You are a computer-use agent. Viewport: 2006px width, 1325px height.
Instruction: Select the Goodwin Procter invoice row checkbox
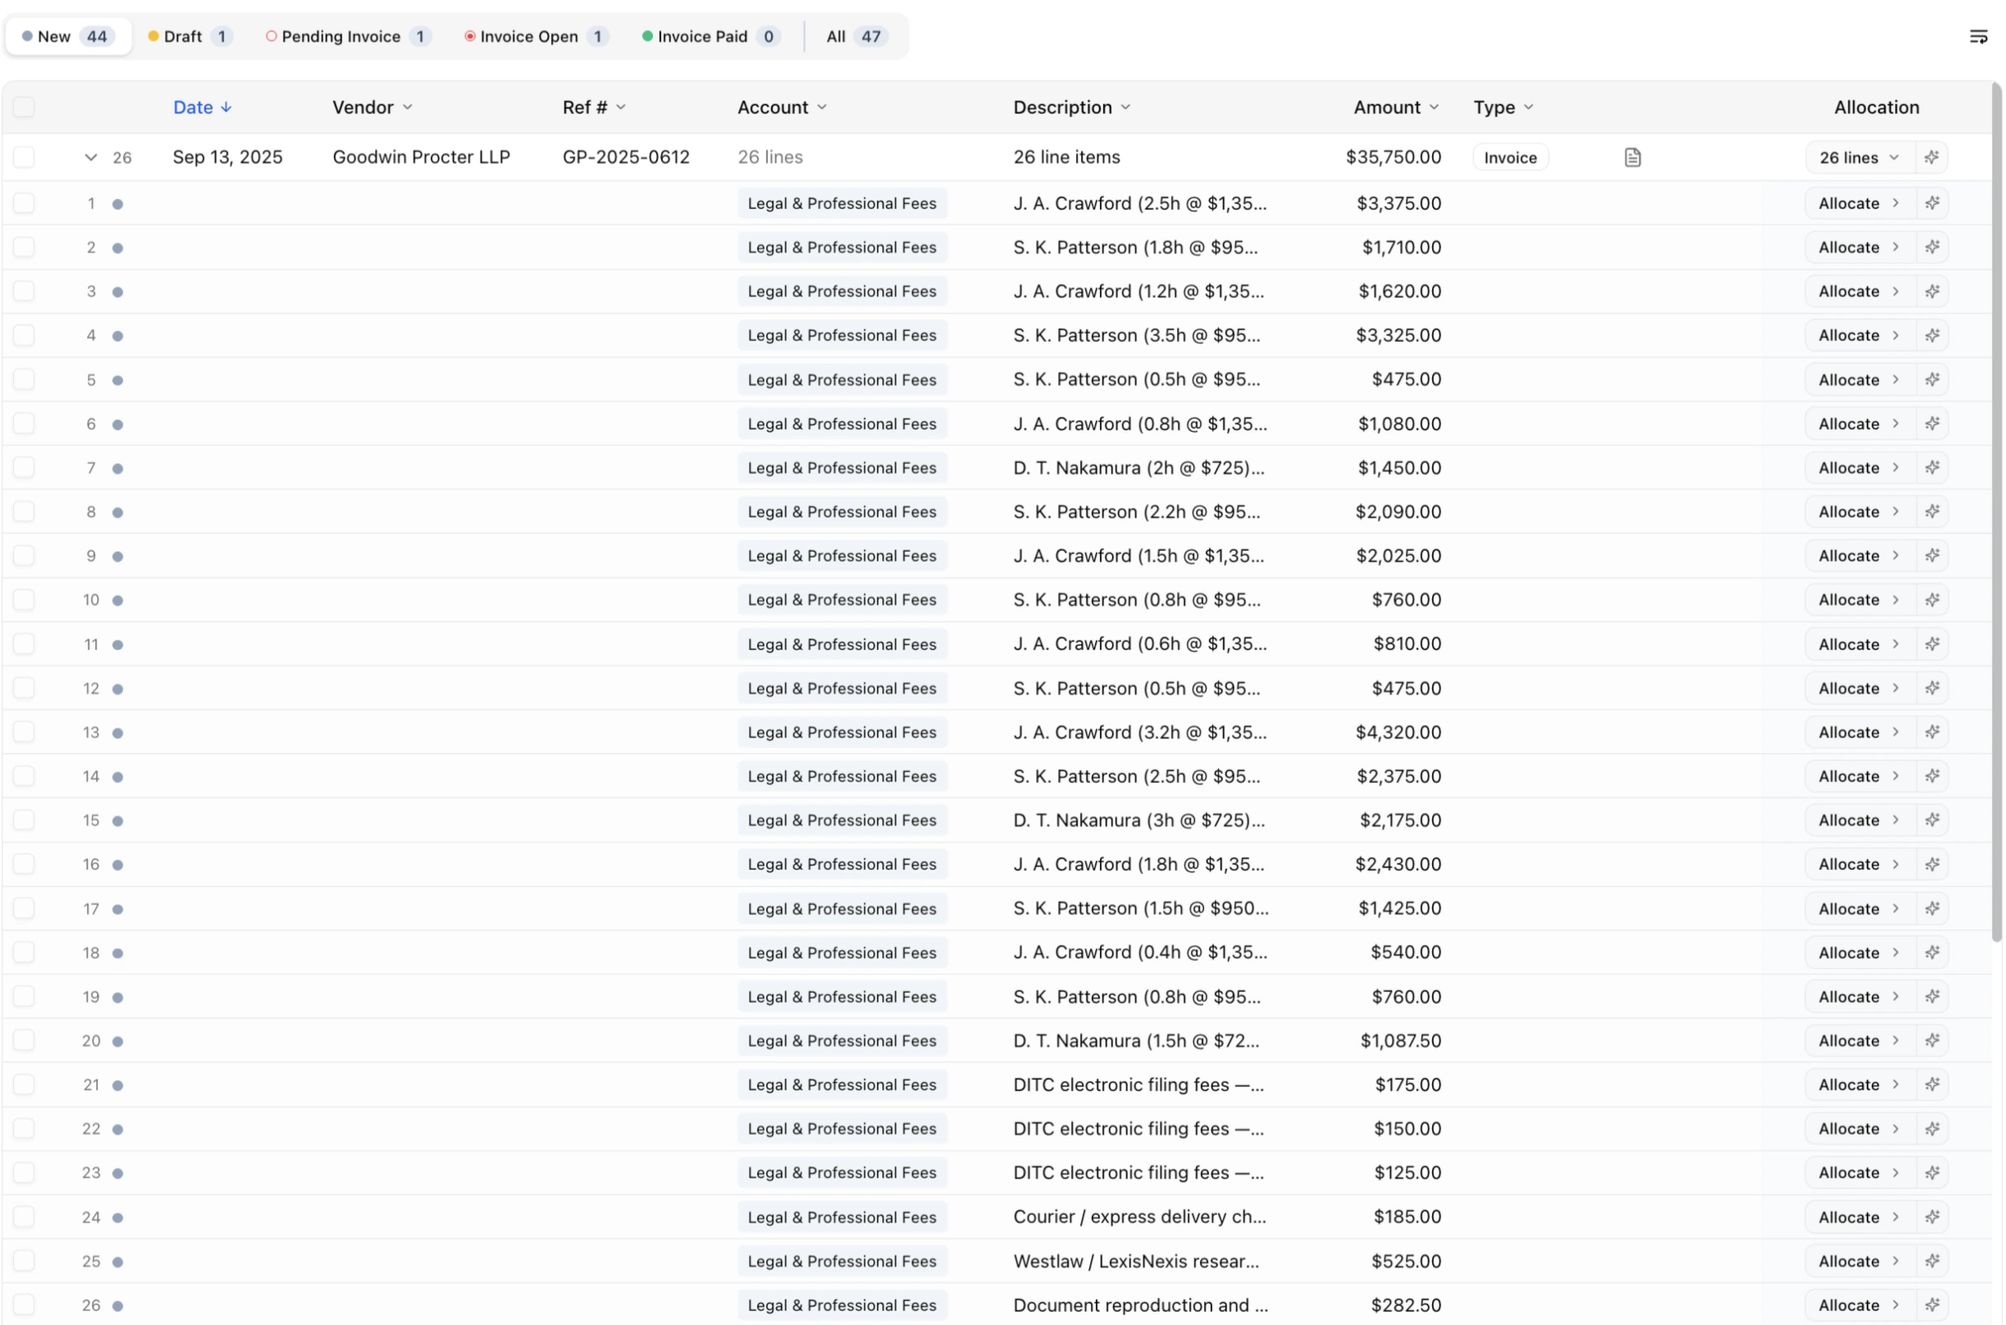(24, 157)
